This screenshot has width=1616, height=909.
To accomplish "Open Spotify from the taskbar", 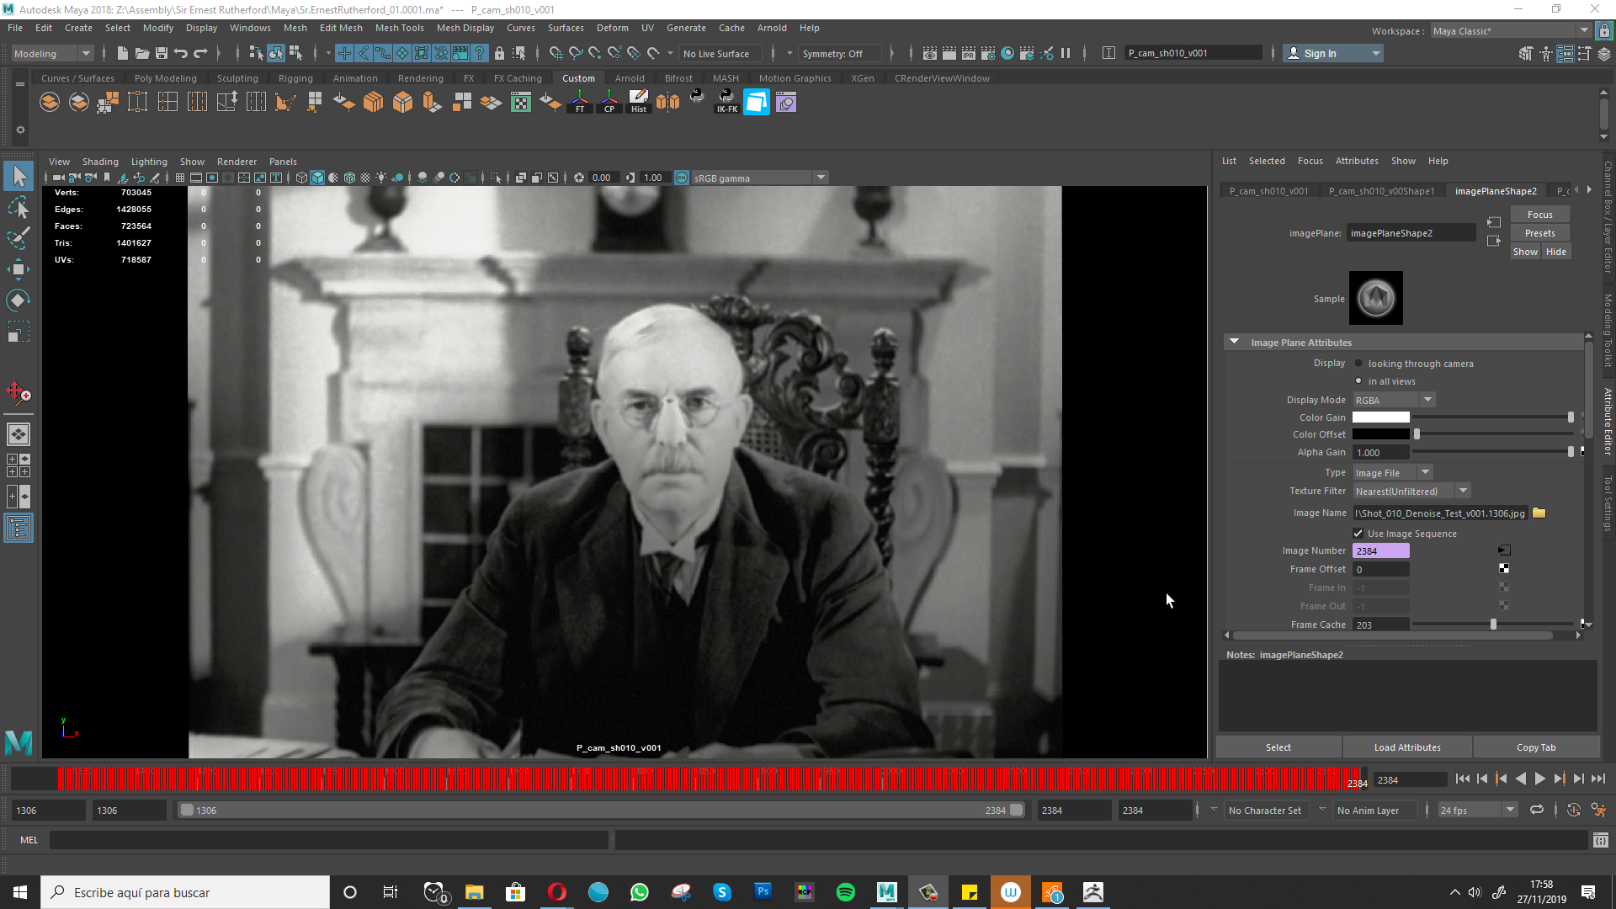I will pos(845,892).
